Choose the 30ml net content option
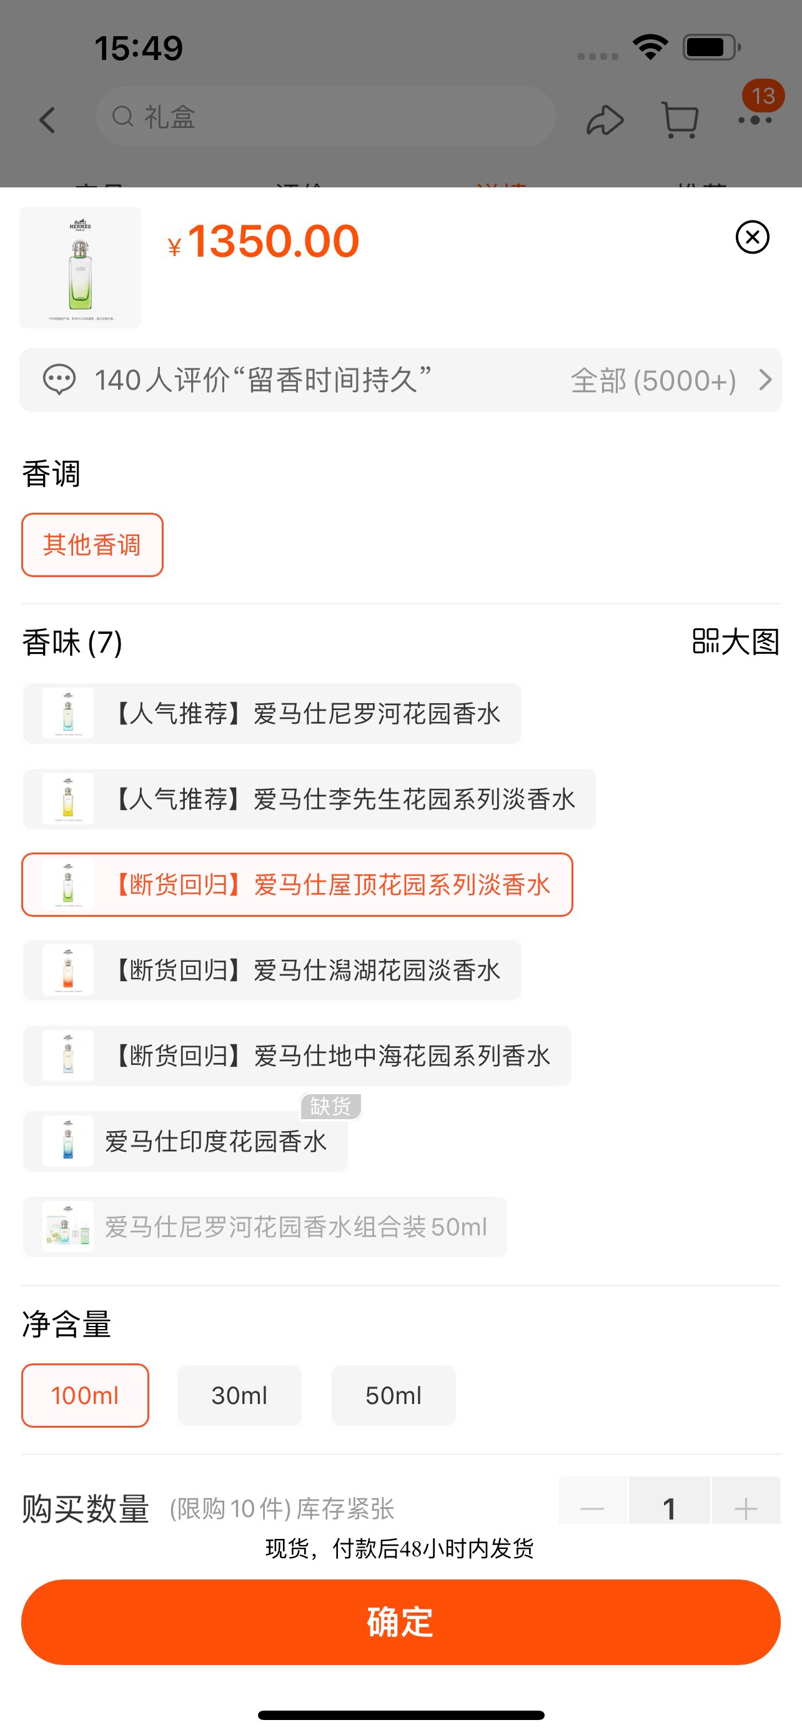 pos(239,1395)
